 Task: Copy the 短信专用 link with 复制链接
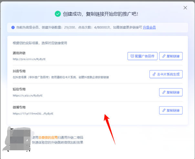(171, 92)
